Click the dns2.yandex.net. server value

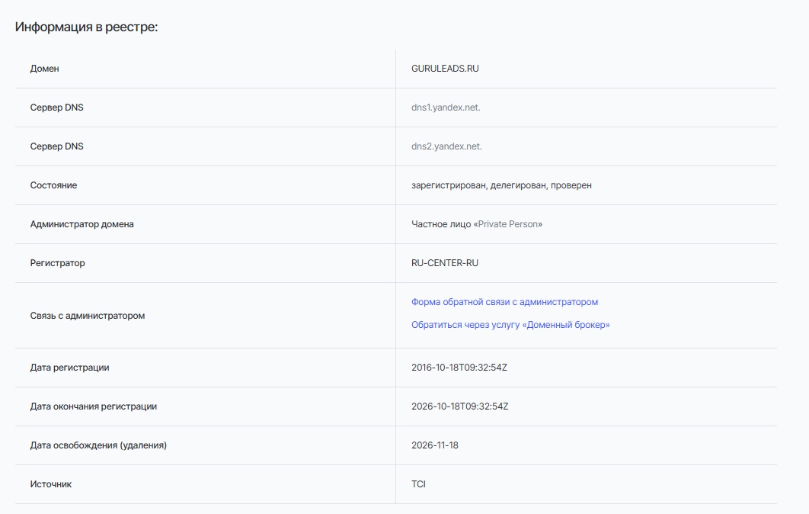(x=446, y=146)
